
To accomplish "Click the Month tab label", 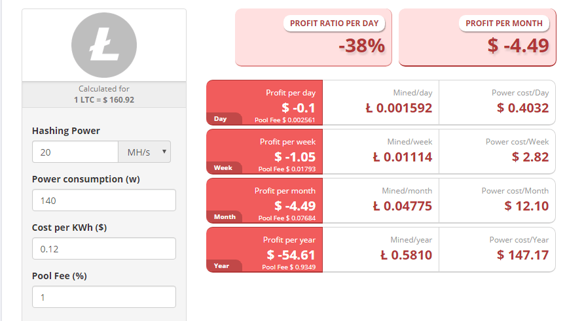I will point(225,216).
